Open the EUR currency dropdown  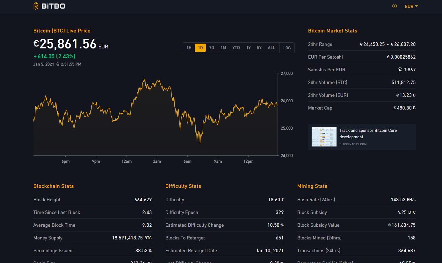pos(411,6)
